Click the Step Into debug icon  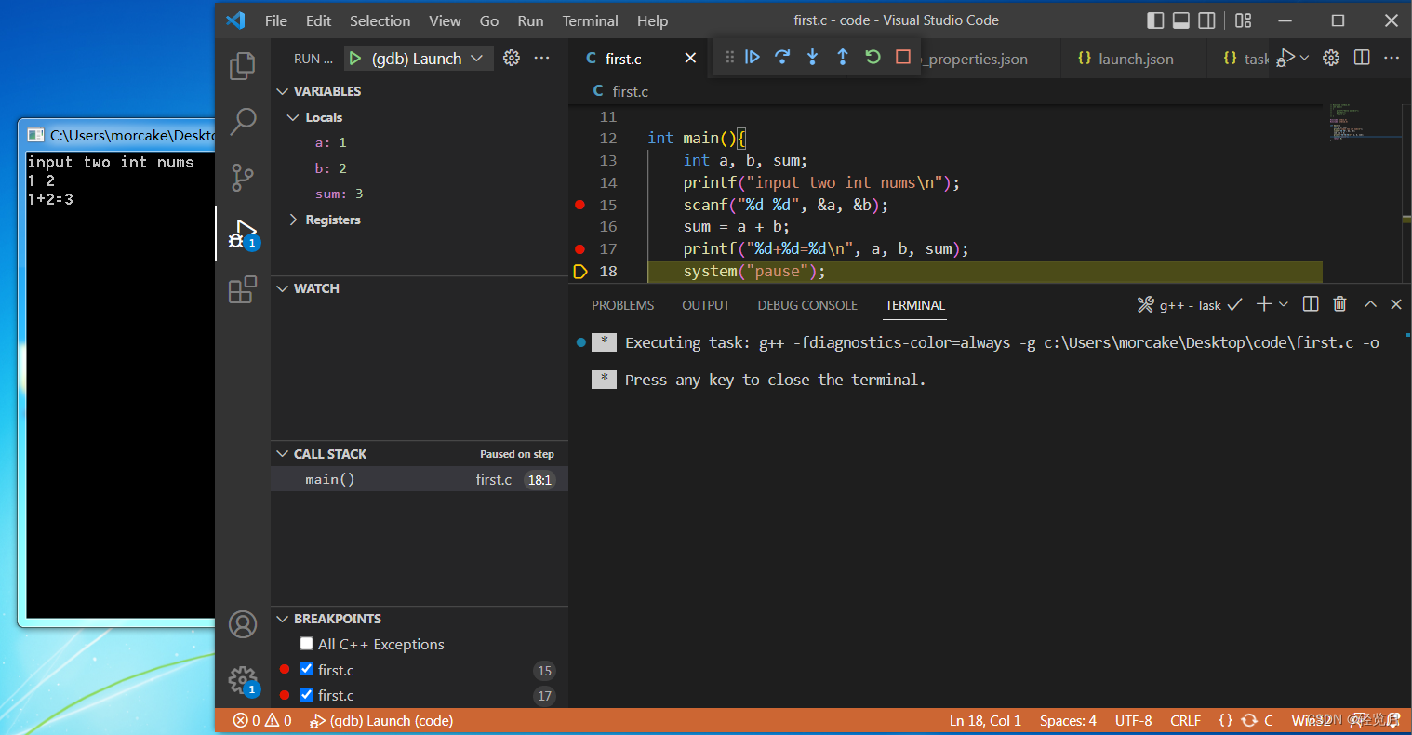click(x=812, y=57)
